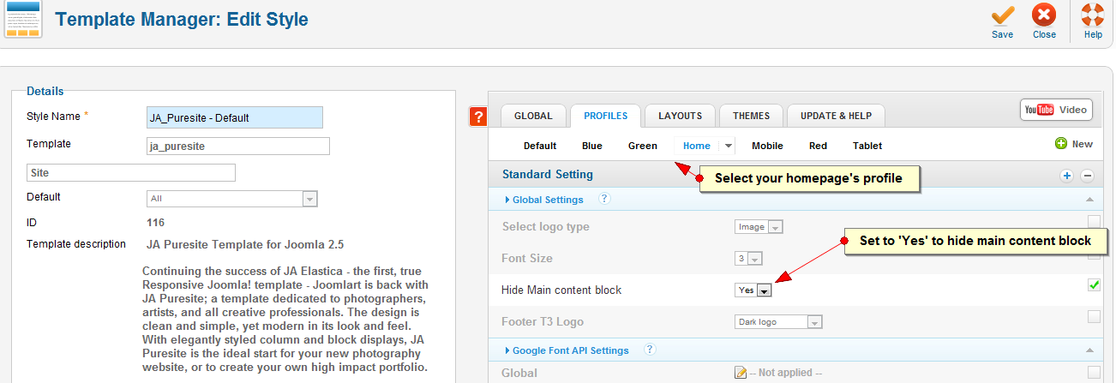This screenshot has width=1116, height=383.
Task: Click the New profile button
Action: click(x=1074, y=144)
